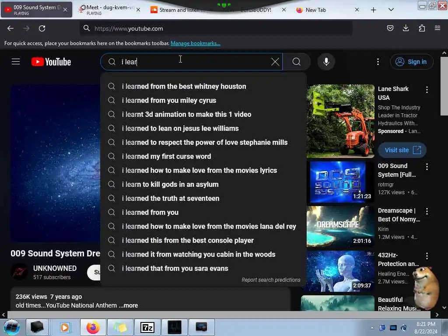Choose suggestion i learned from you miley cyrus
This screenshot has height=336, width=448.
tap(203, 100)
